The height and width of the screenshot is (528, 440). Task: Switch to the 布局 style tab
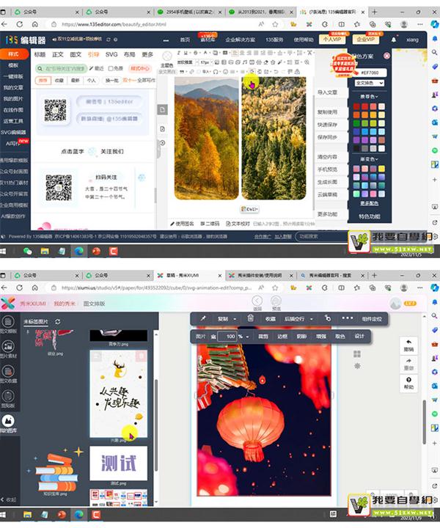click(x=129, y=54)
